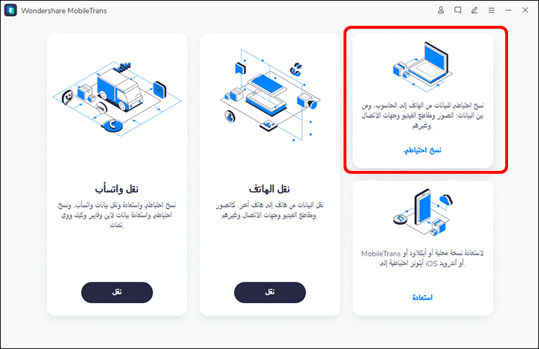Open the user account icon
This screenshot has width=539, height=349.
[x=441, y=10]
